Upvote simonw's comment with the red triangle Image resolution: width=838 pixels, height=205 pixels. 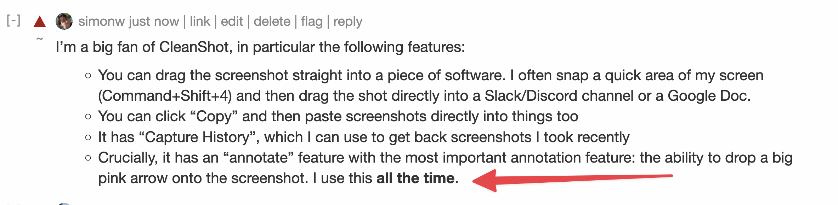coord(40,22)
